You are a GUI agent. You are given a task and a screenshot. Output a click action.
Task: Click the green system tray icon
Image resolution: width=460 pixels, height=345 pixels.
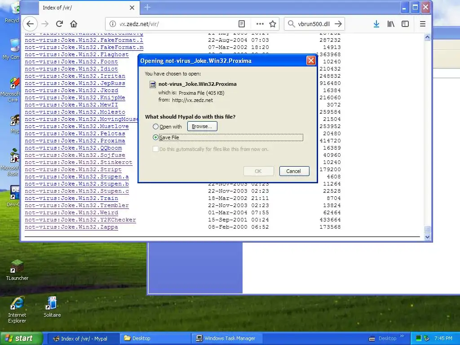[x=419, y=339]
